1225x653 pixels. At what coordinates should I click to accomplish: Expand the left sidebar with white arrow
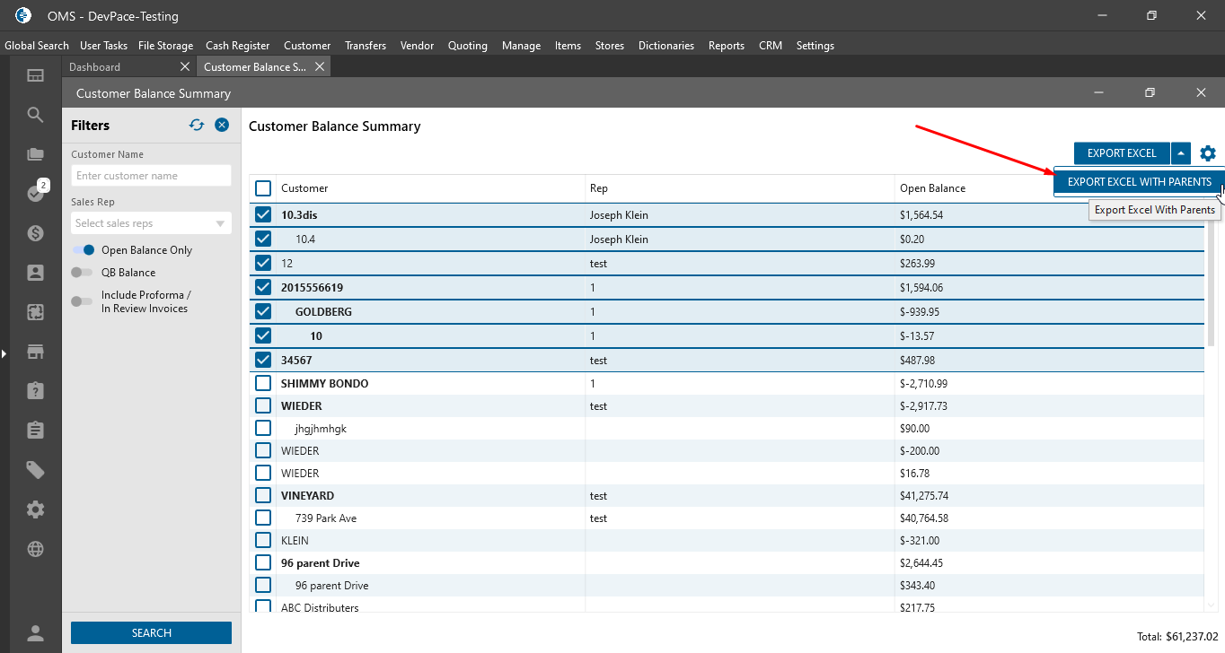coord(4,354)
